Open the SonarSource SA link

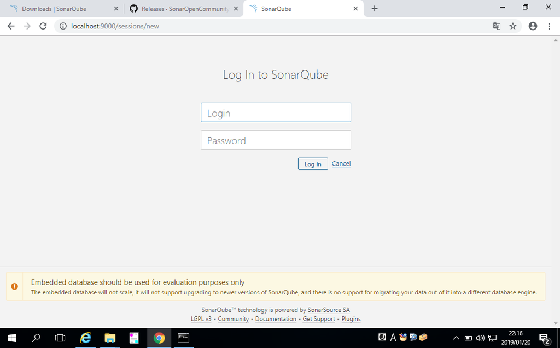point(329,310)
